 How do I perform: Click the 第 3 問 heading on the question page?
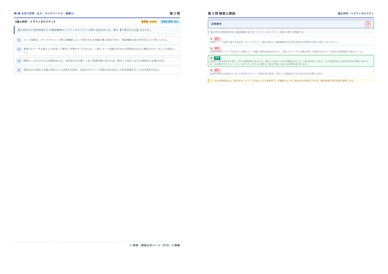[175, 13]
